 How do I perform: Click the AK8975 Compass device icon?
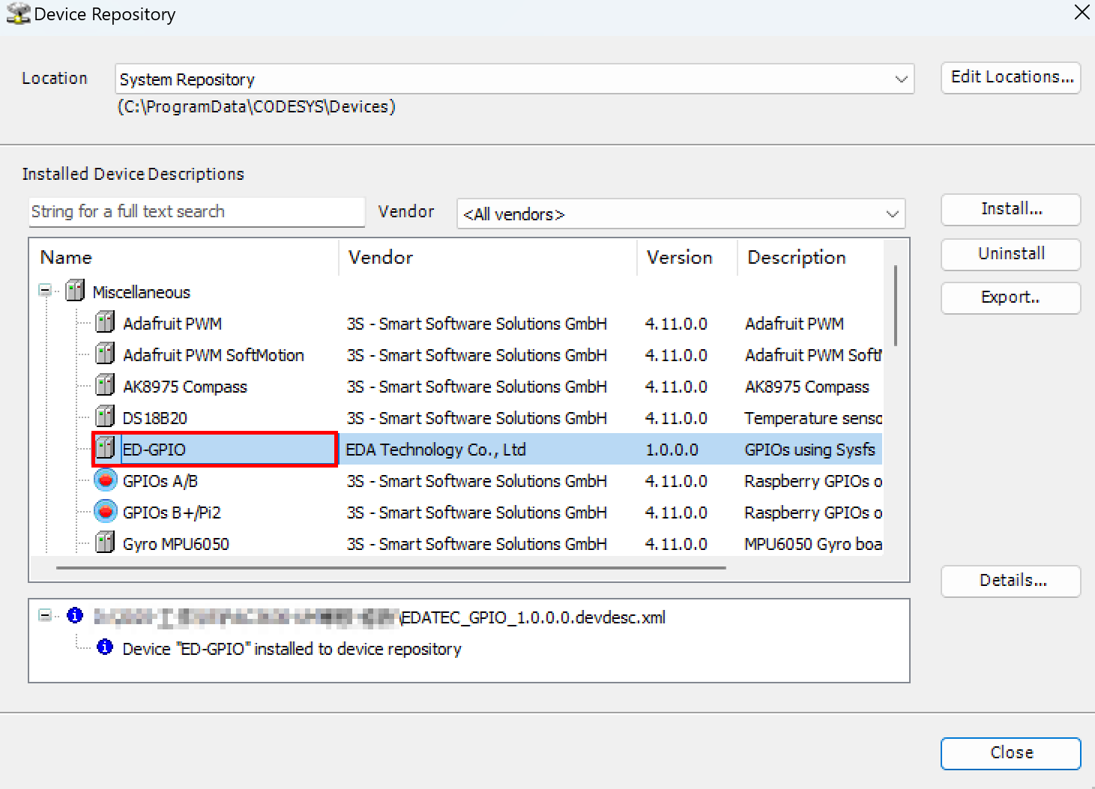105,386
